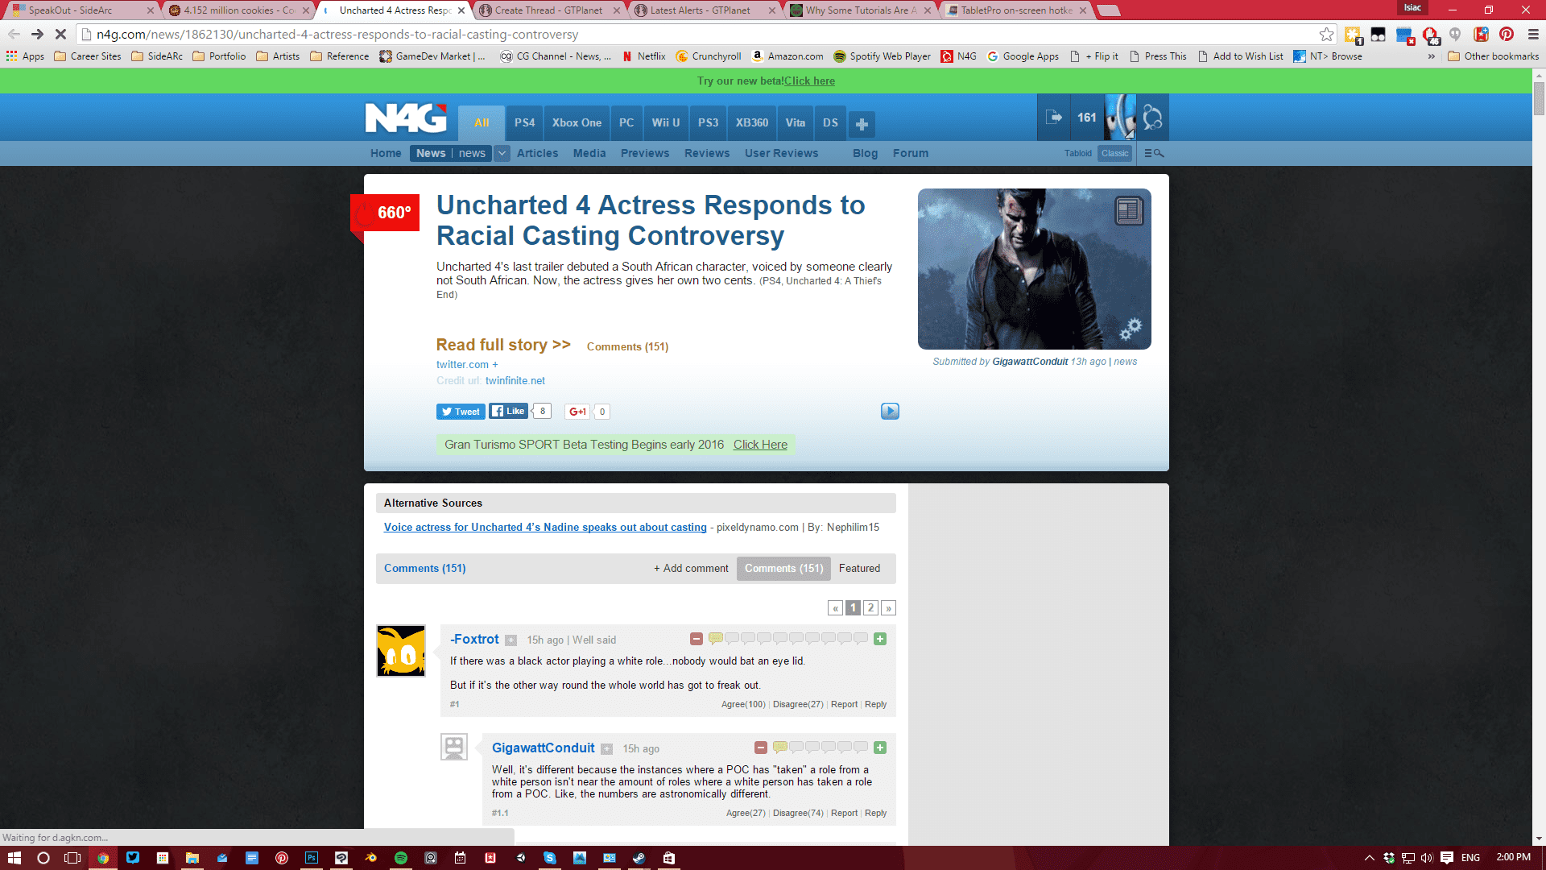The image size is (1546, 870).
Task: Downvote GigawattConduit's comment with minus button
Action: 761,748
